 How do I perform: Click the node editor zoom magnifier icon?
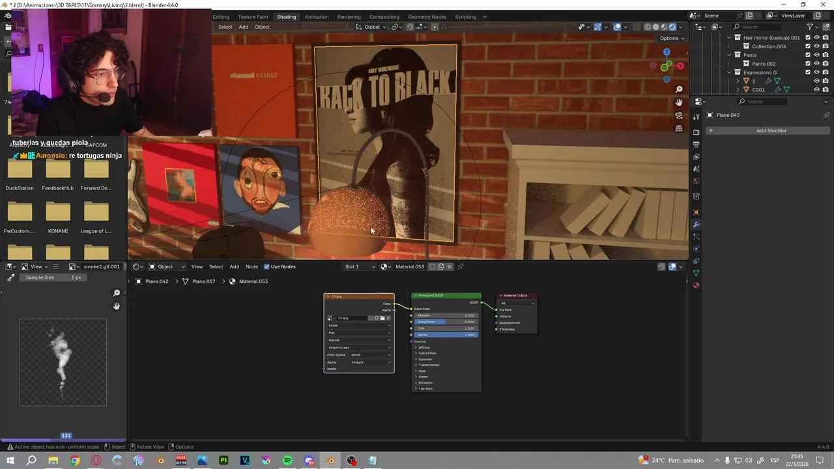click(117, 293)
